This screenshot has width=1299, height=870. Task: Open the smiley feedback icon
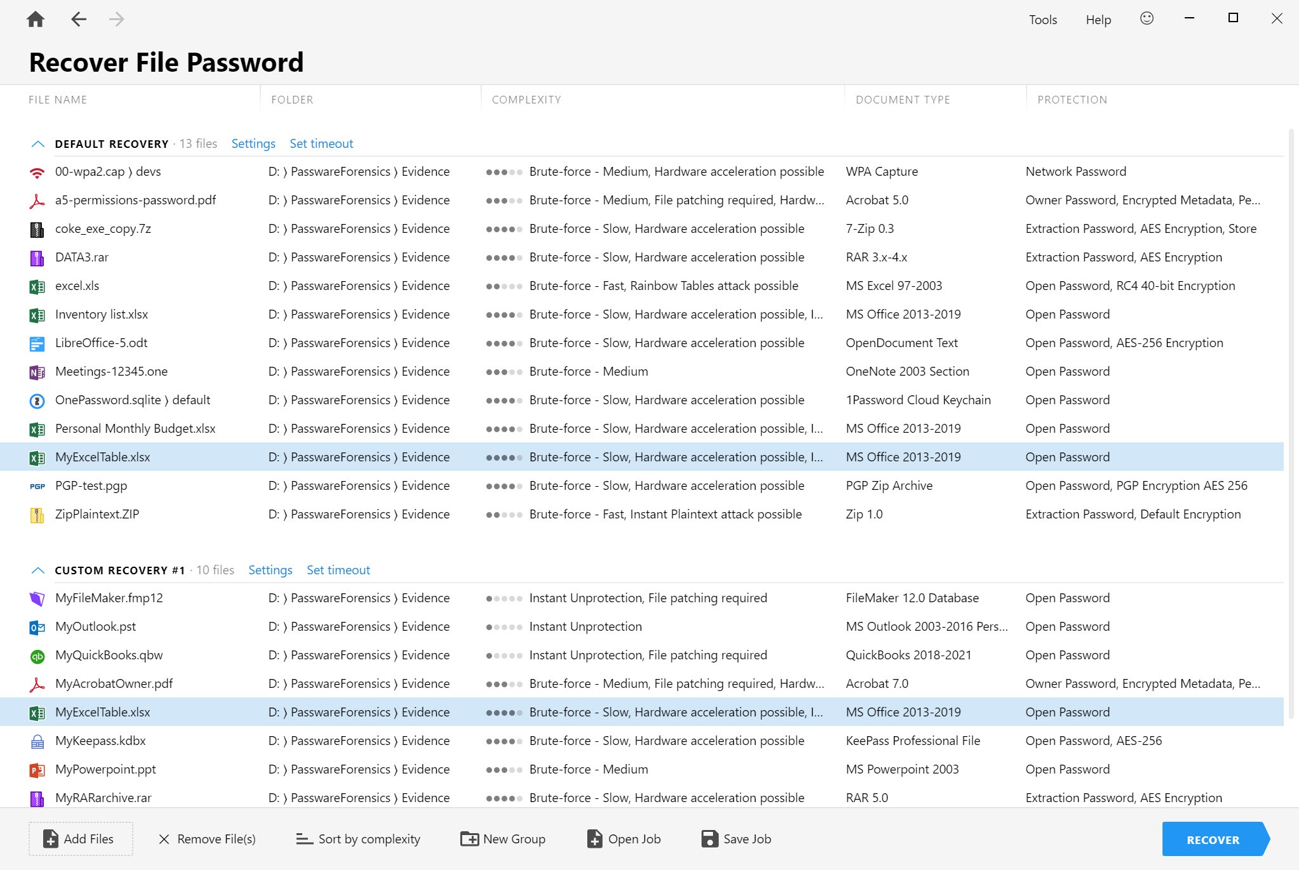1147,18
